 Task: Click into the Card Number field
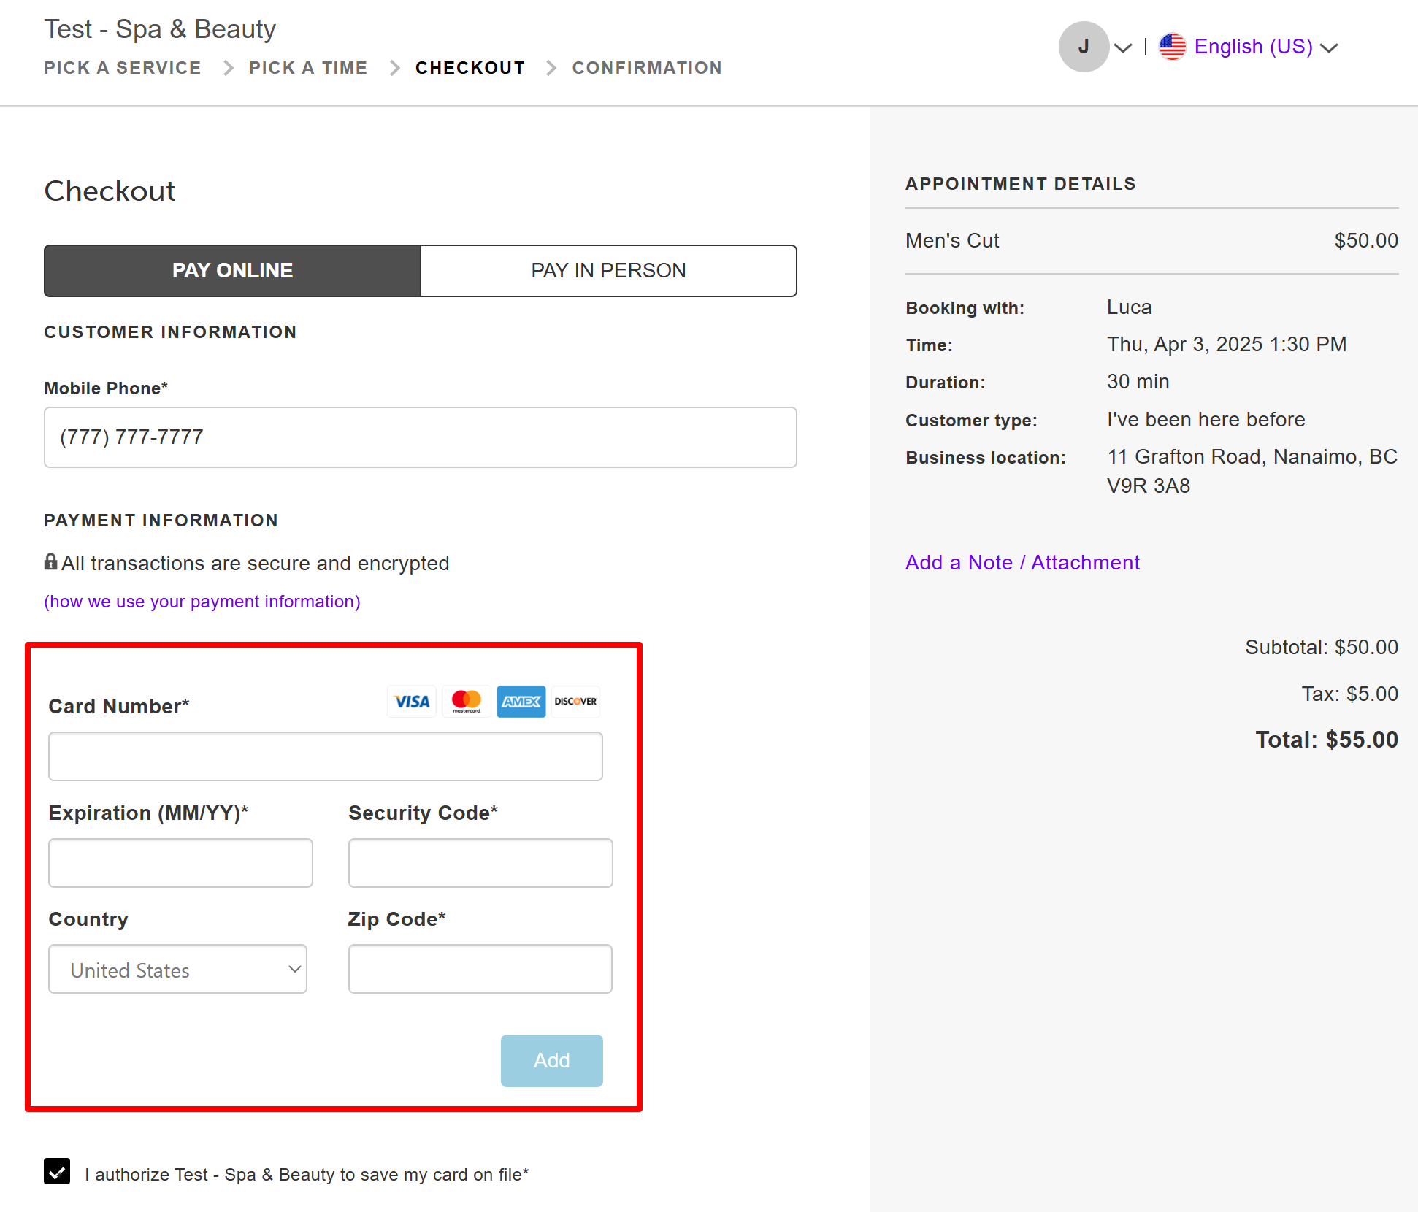point(325,756)
